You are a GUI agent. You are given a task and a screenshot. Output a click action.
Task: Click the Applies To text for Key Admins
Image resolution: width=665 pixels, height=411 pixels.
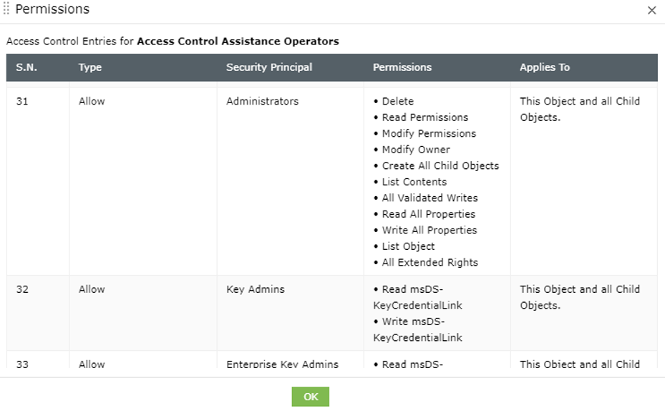click(x=579, y=297)
